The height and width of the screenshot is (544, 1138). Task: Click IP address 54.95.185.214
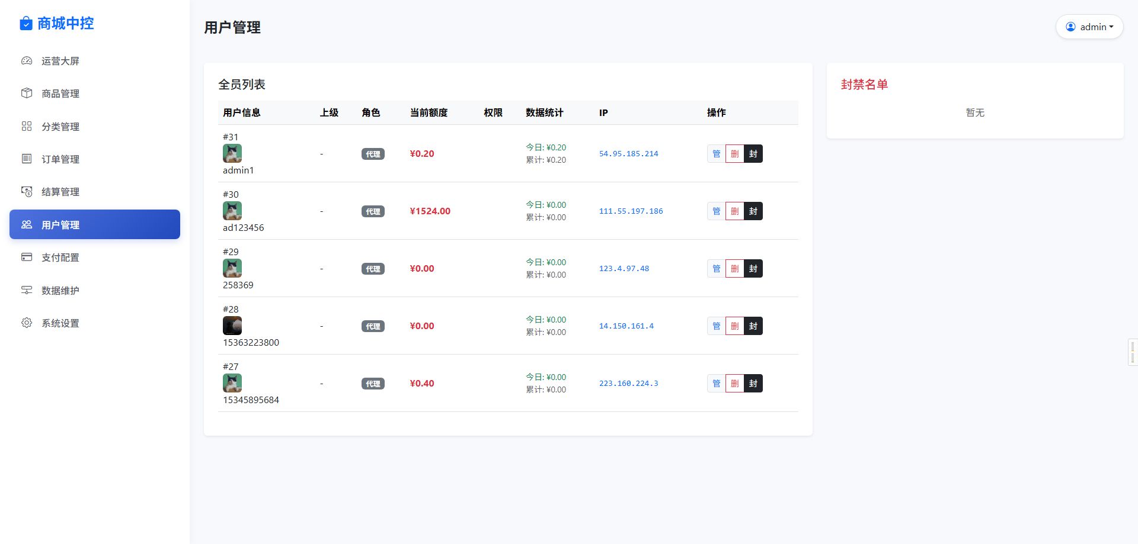click(628, 154)
